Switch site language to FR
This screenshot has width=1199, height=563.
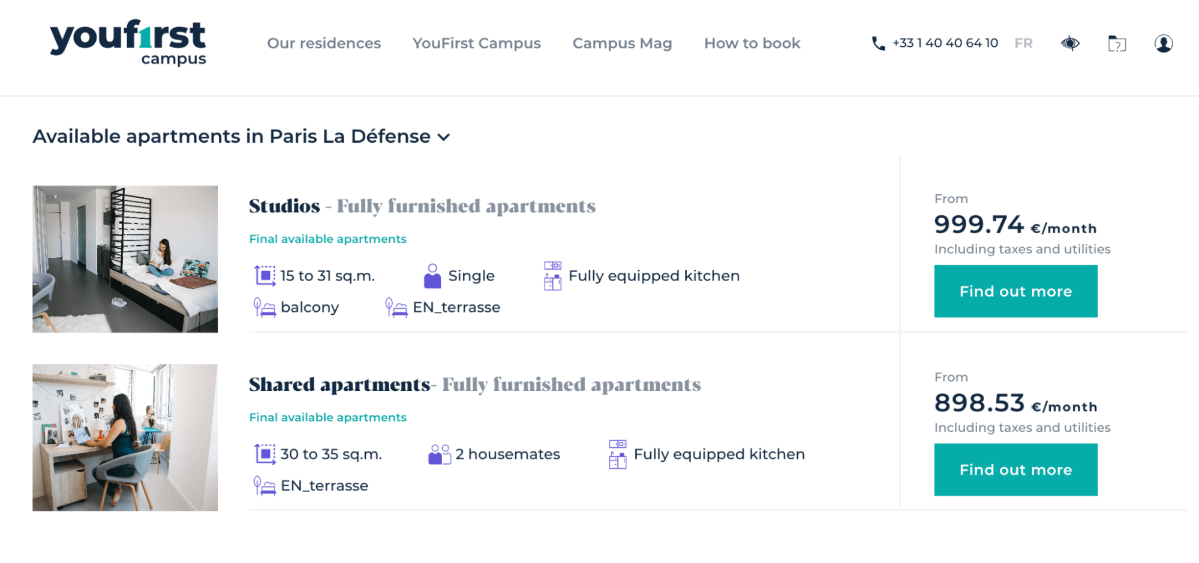coord(1023,43)
